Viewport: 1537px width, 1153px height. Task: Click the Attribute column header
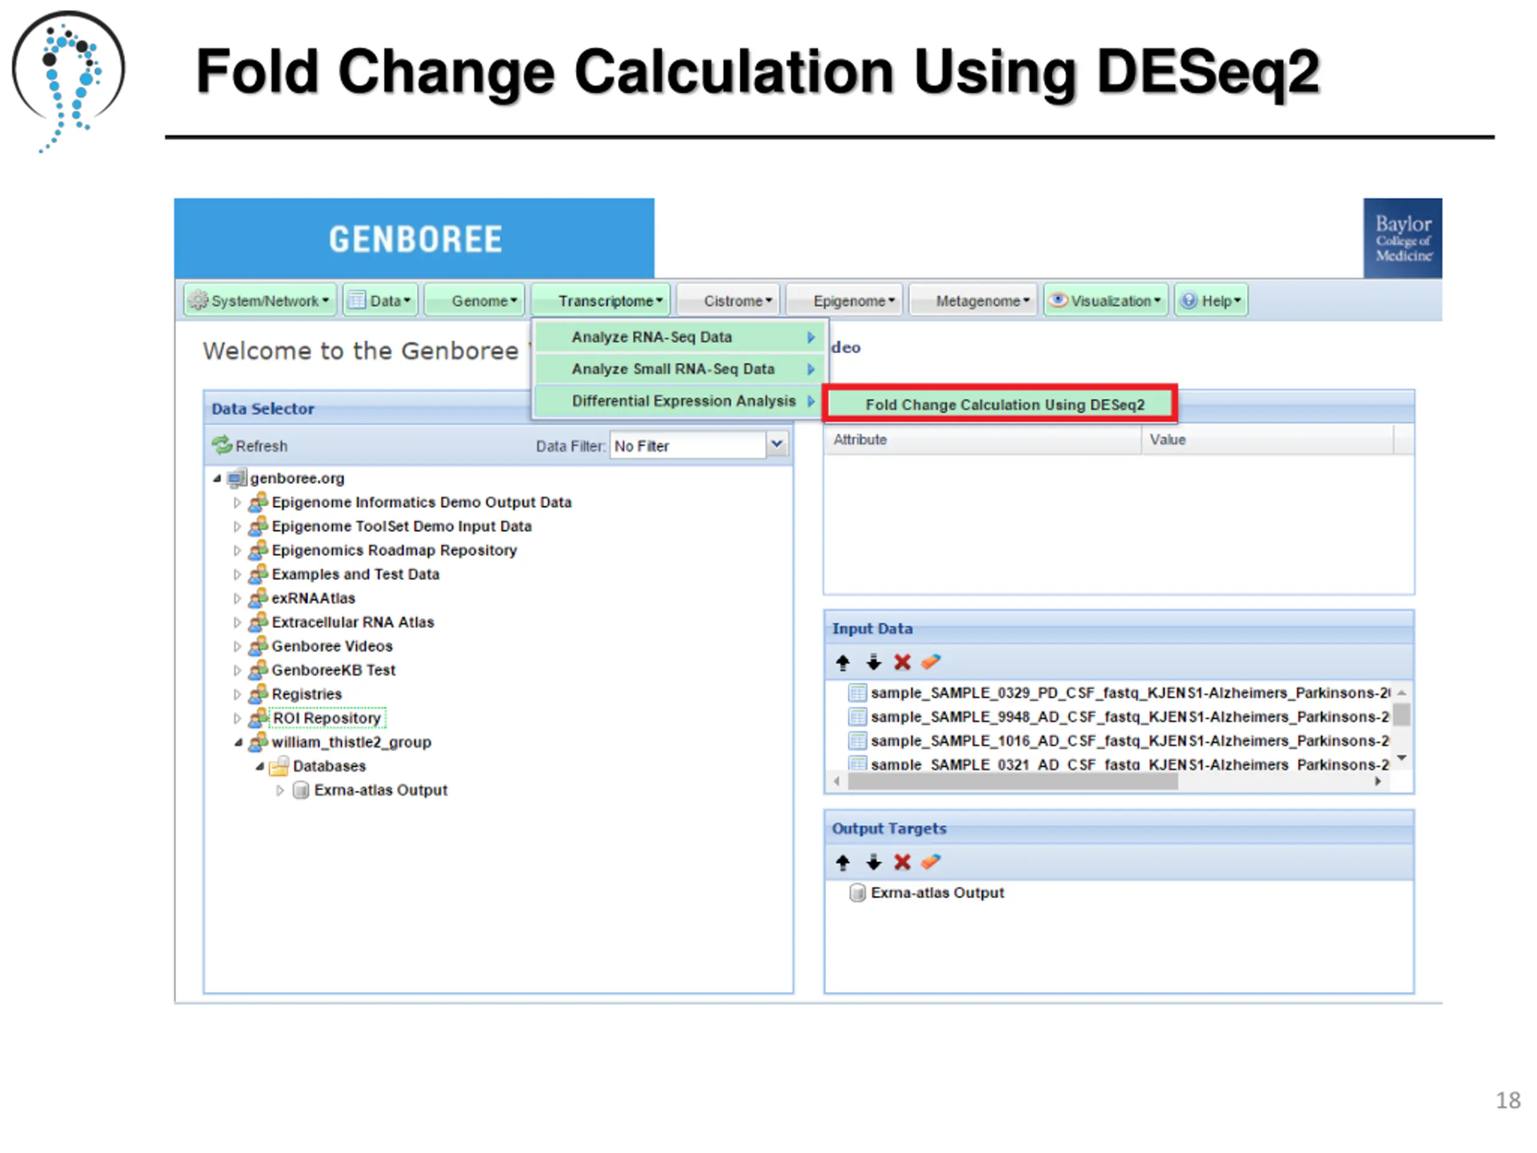pyautogui.click(x=982, y=440)
